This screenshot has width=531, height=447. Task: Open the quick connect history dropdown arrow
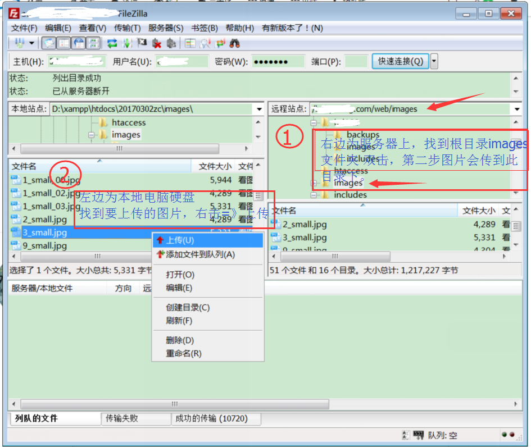click(434, 61)
